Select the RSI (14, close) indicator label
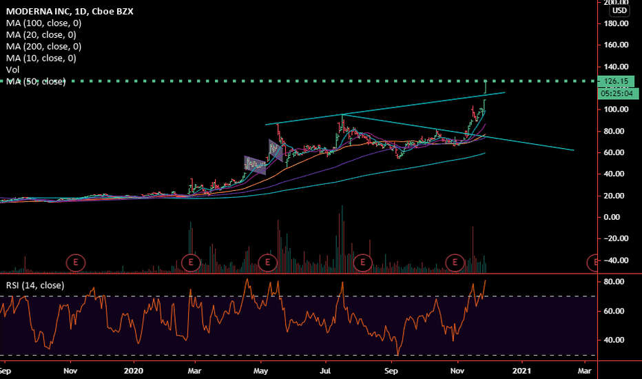 click(x=35, y=285)
